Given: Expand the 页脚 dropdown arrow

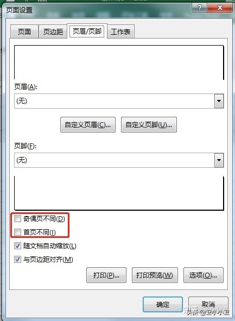Looking at the screenshot, I should click(x=219, y=160).
